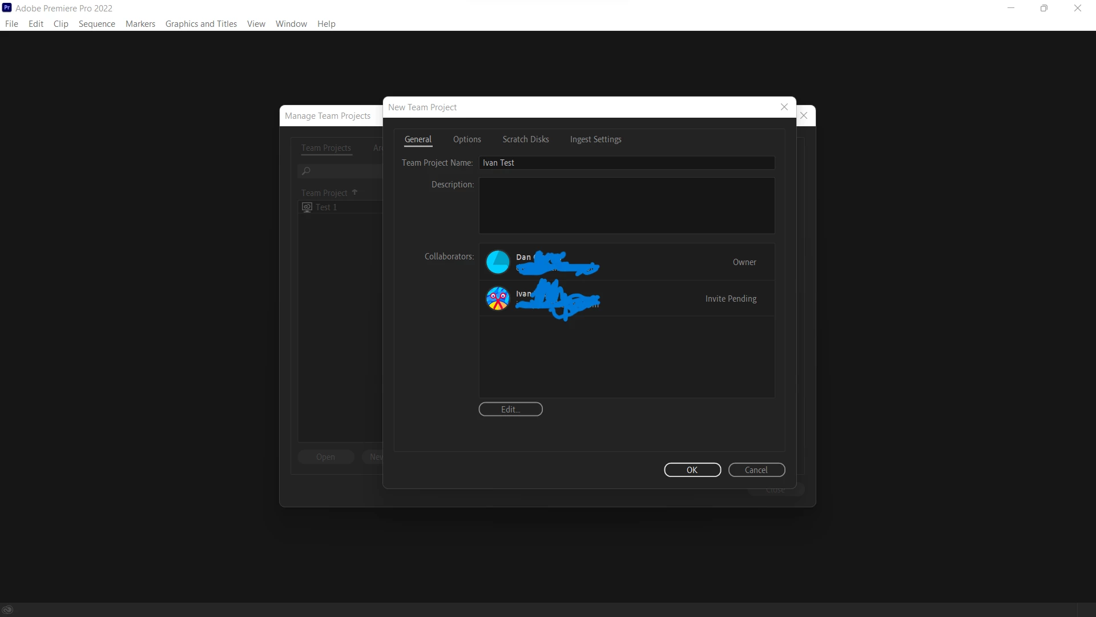Open the Scratch Disks tab
The height and width of the screenshot is (617, 1096).
525,139
